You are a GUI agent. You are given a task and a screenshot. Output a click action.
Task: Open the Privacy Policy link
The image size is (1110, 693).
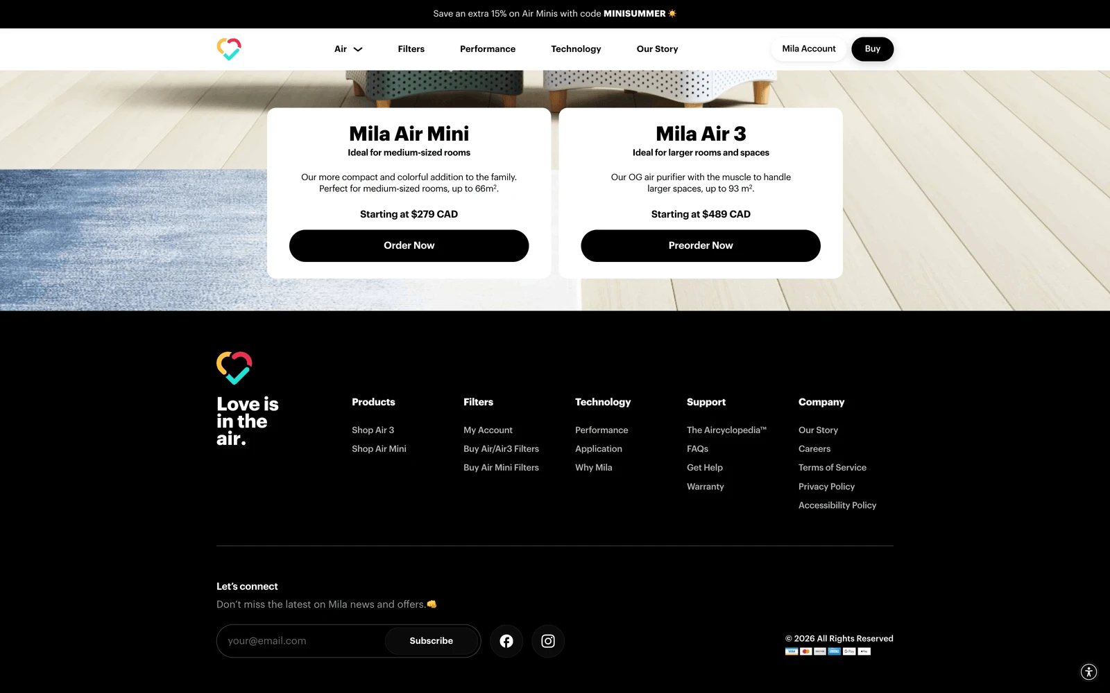826,486
